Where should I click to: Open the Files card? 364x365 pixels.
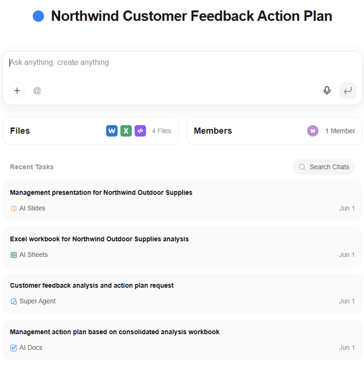click(x=90, y=131)
